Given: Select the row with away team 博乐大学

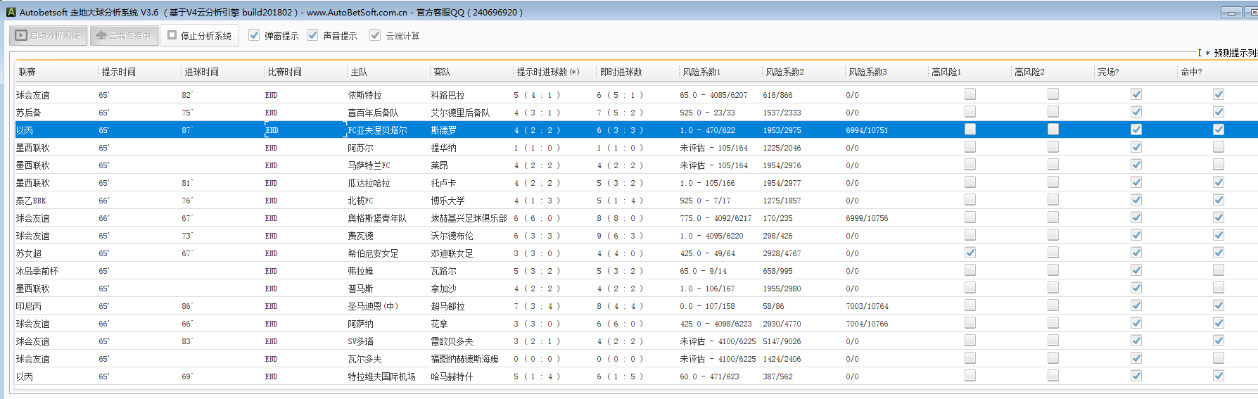Looking at the screenshot, I should [447, 201].
